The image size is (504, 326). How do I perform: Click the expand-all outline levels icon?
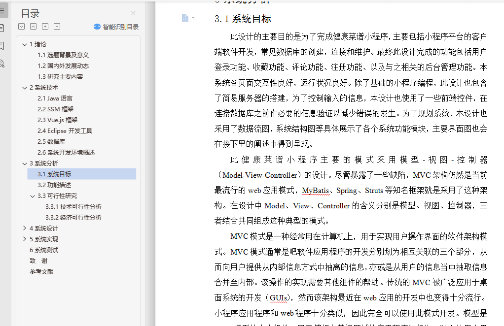pyautogui.click(x=22, y=26)
